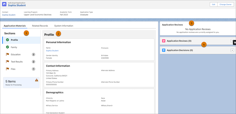Click the Files count badge
This screenshot has width=236, height=114.
34,69
